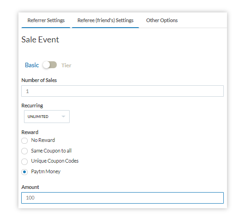245x223 pixels.
Task: Click the Reward section label
Action: click(x=30, y=132)
